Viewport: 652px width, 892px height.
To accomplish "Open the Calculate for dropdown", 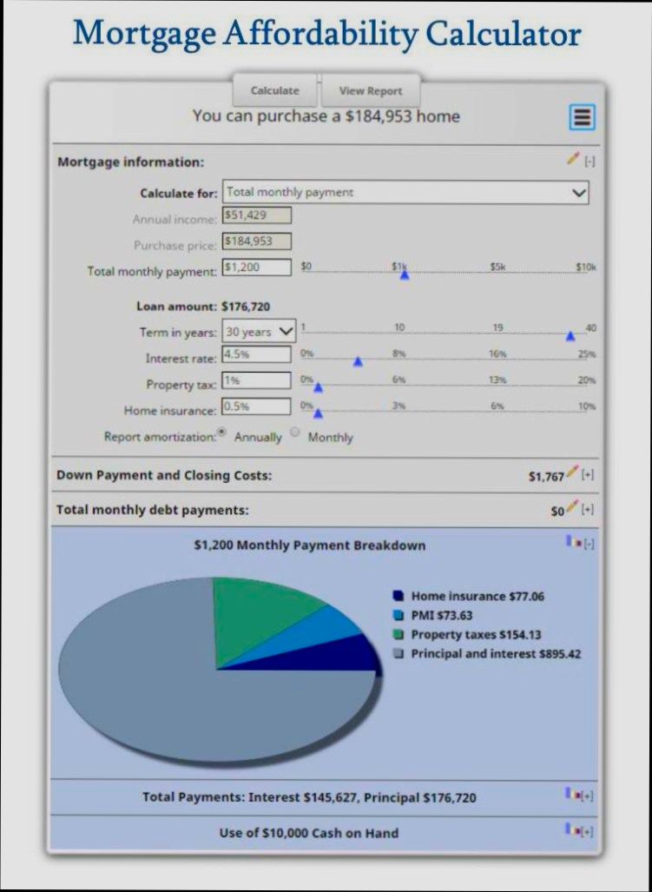I will click(x=405, y=192).
